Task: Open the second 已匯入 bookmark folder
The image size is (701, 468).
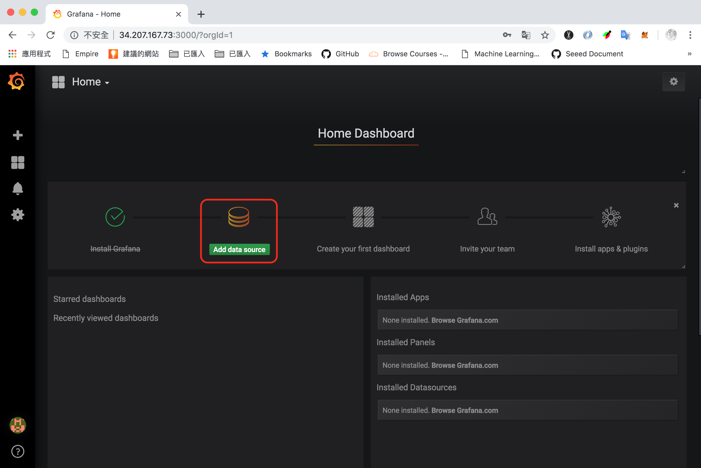Action: coord(232,54)
